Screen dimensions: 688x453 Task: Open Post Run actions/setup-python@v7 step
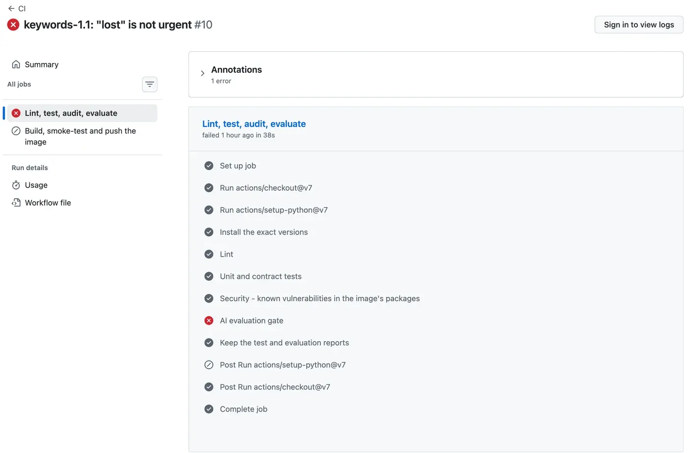click(283, 365)
